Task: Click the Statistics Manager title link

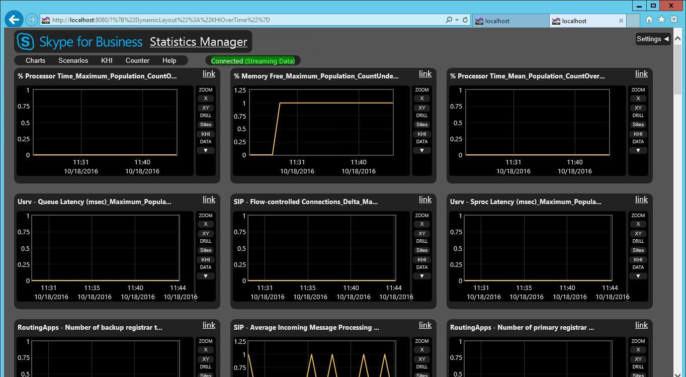Action: click(x=199, y=42)
